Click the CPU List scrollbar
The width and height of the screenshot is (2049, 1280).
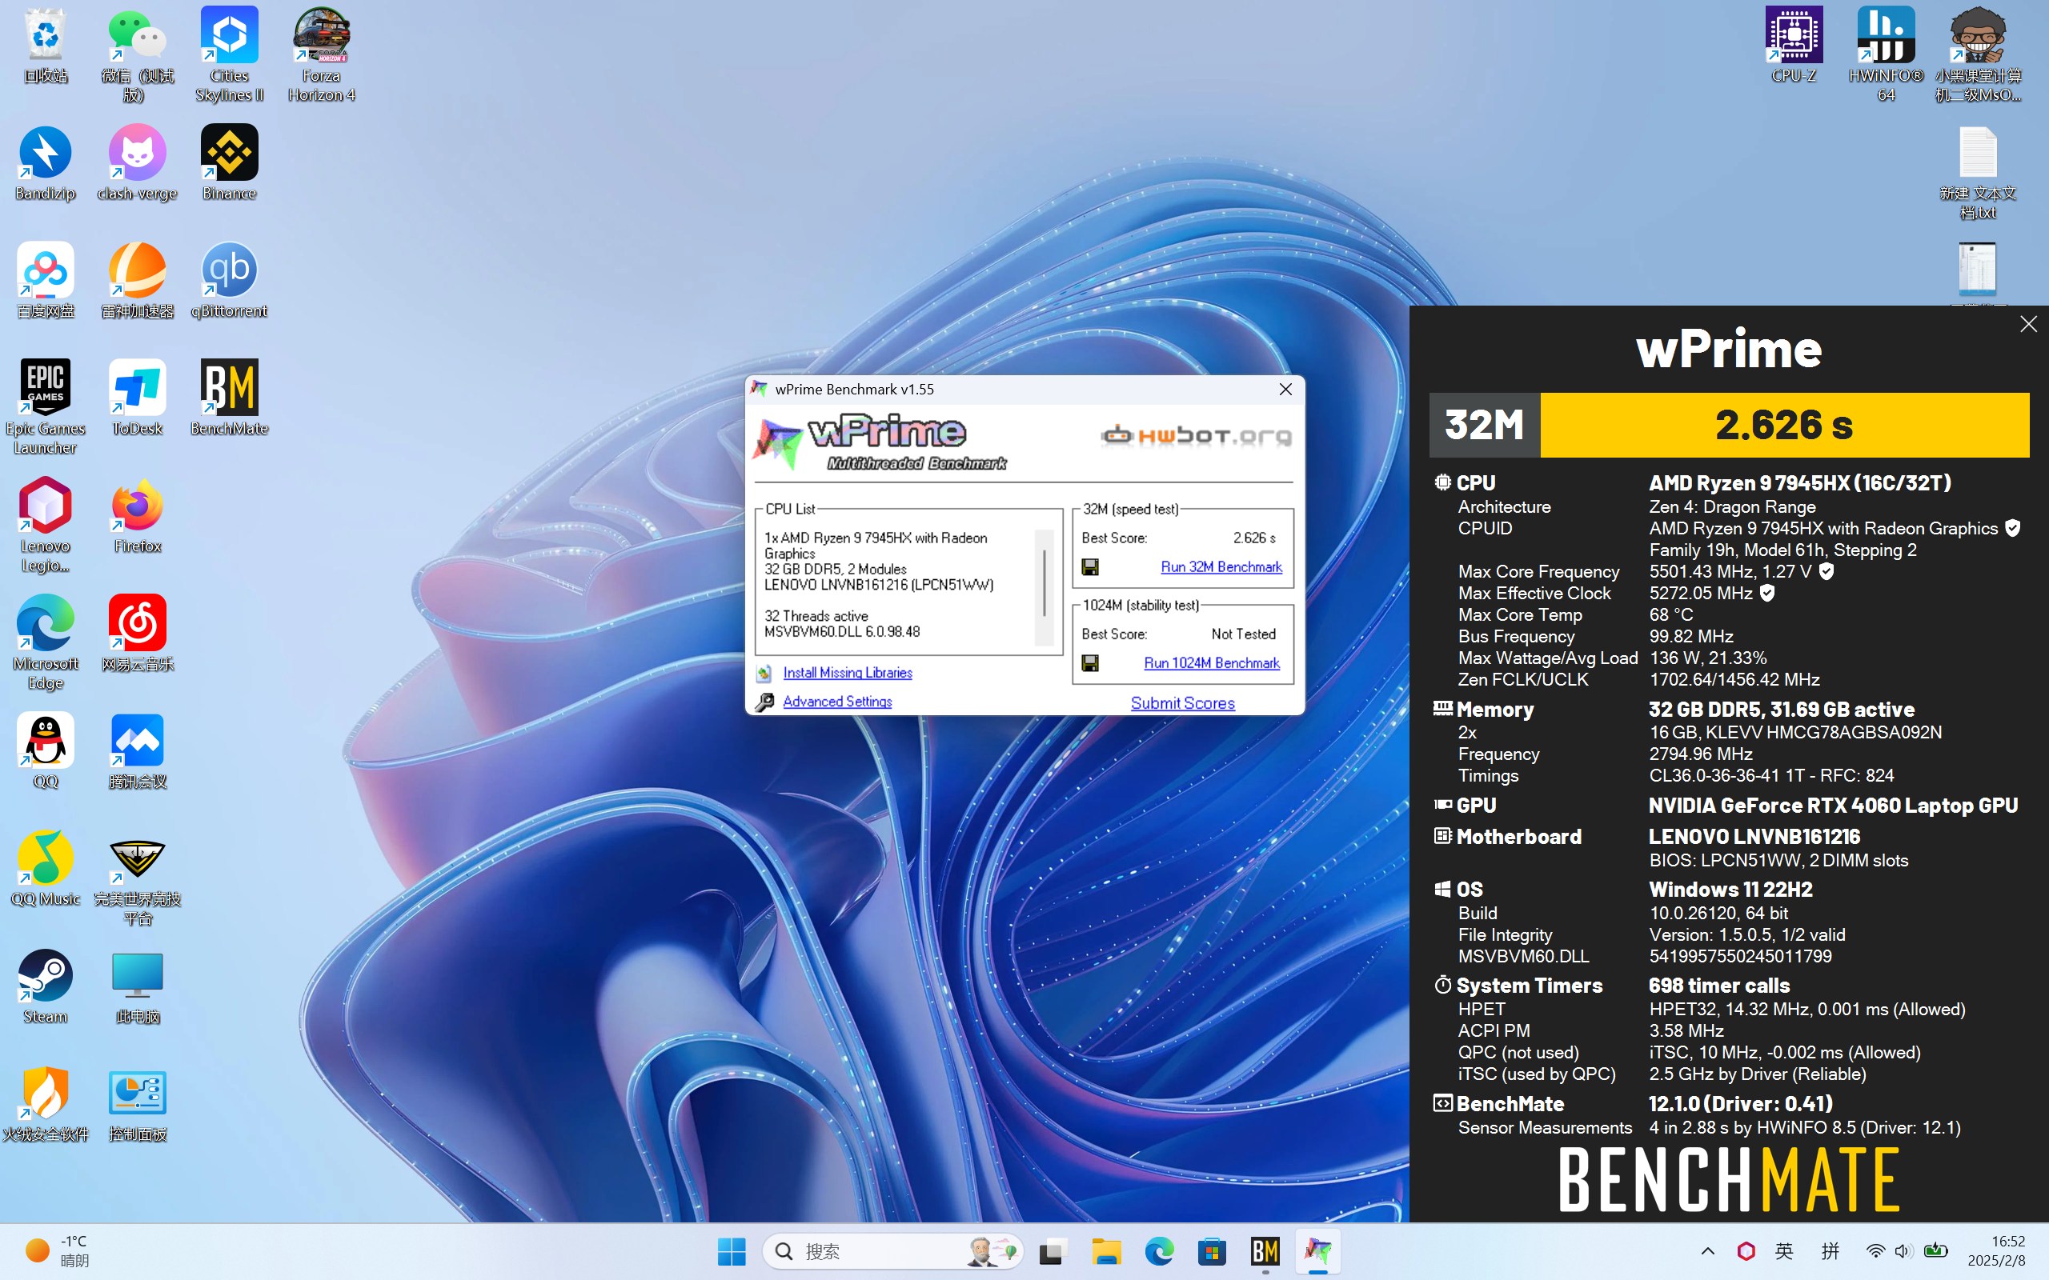click(x=1045, y=587)
